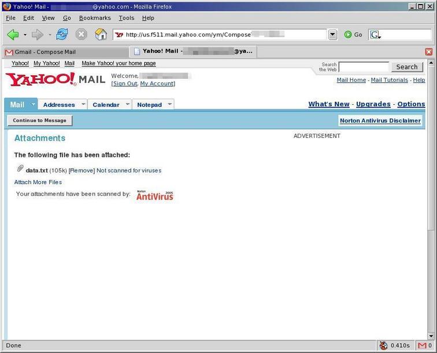Image resolution: width=437 pixels, height=353 pixels.
Task: Open the Help menu
Action: coord(148,18)
